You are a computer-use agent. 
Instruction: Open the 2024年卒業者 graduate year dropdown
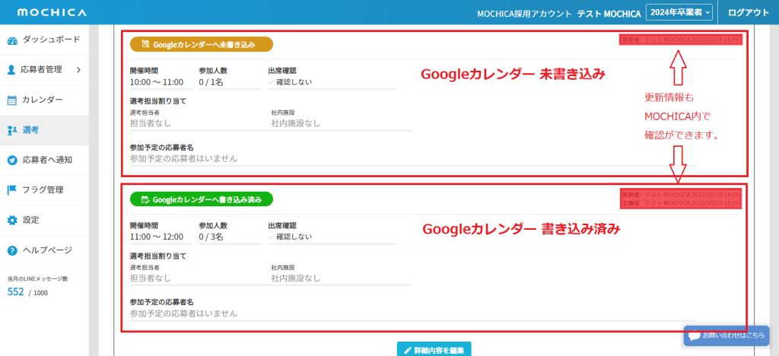click(x=679, y=13)
